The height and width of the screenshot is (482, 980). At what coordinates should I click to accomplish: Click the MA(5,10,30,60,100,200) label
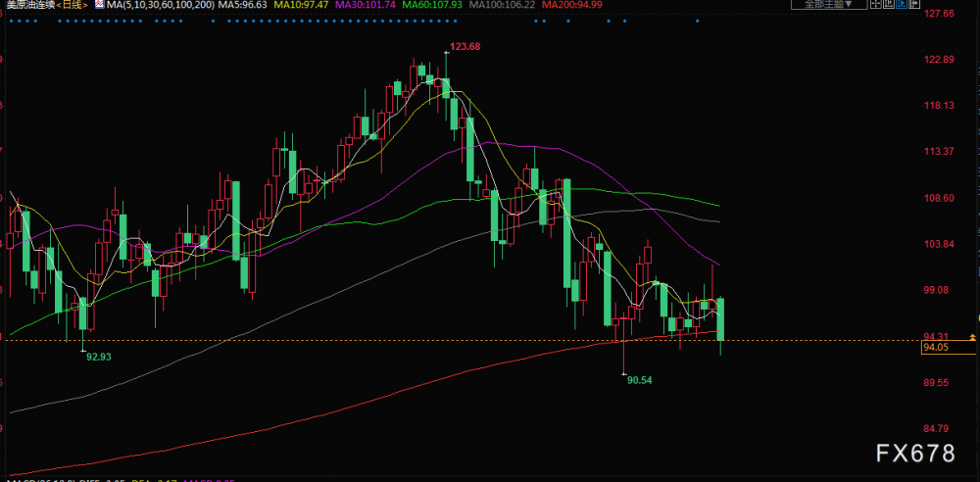pyautogui.click(x=160, y=5)
